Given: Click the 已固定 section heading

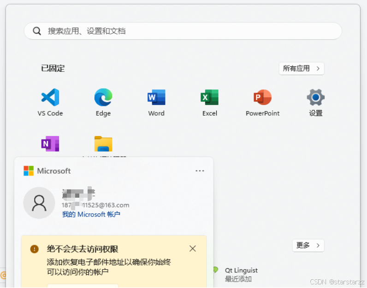Looking at the screenshot, I should coord(53,68).
